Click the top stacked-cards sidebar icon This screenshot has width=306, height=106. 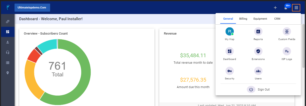(x=8, y=22)
